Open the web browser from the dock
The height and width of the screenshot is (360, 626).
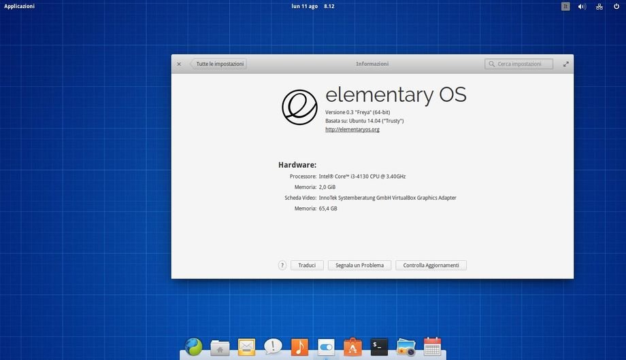pyautogui.click(x=193, y=347)
